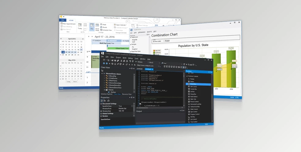Screen dimensions: 301x152
Task: Click the Today button under mini calendar
Action: coord(68,81)
